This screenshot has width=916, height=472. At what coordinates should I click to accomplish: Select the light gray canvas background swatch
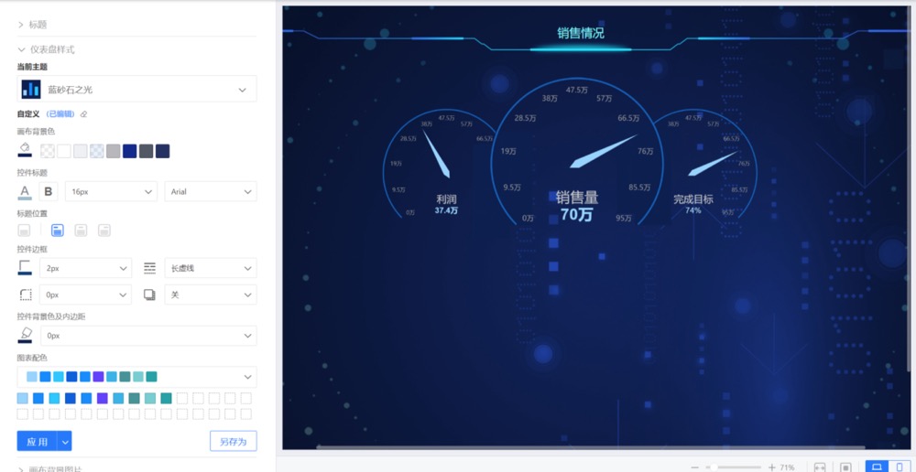click(80, 151)
